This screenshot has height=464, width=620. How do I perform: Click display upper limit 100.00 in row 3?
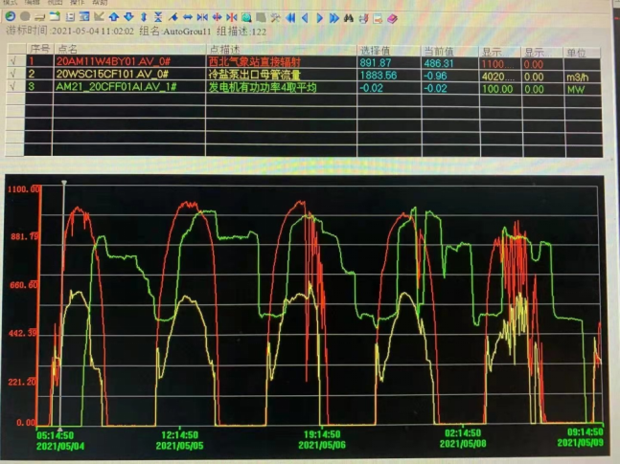click(497, 89)
